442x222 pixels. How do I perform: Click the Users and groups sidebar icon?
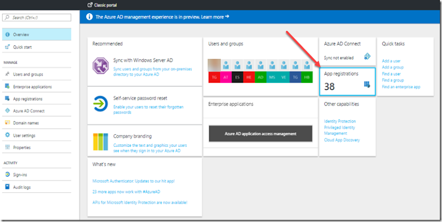pyautogui.click(x=8, y=74)
